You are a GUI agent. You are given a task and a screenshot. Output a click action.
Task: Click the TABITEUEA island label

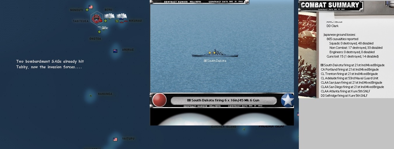(x=81, y=21)
